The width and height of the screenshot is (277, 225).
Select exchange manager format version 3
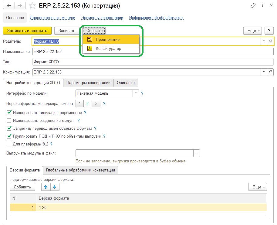point(96,103)
